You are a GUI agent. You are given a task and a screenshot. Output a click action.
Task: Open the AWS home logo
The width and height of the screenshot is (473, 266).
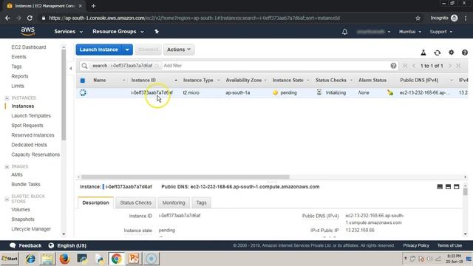(28, 31)
